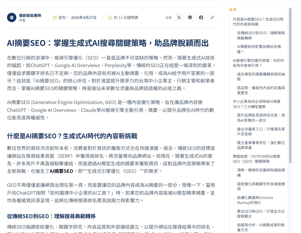Open TOC entry 語言模型的摘要邏輯與資訊抽取
Viewport: 301px width, 233px height.
click(x=261, y=77)
